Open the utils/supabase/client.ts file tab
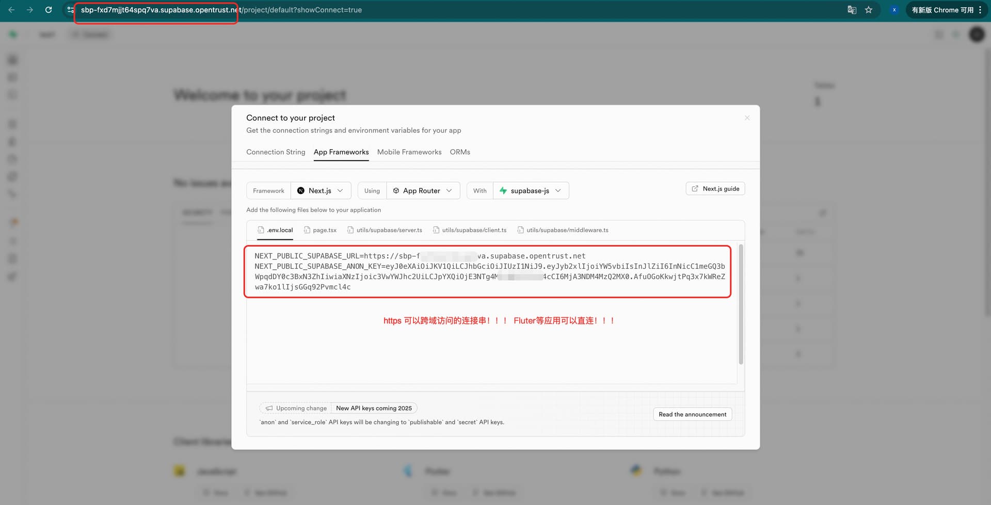 coord(470,230)
